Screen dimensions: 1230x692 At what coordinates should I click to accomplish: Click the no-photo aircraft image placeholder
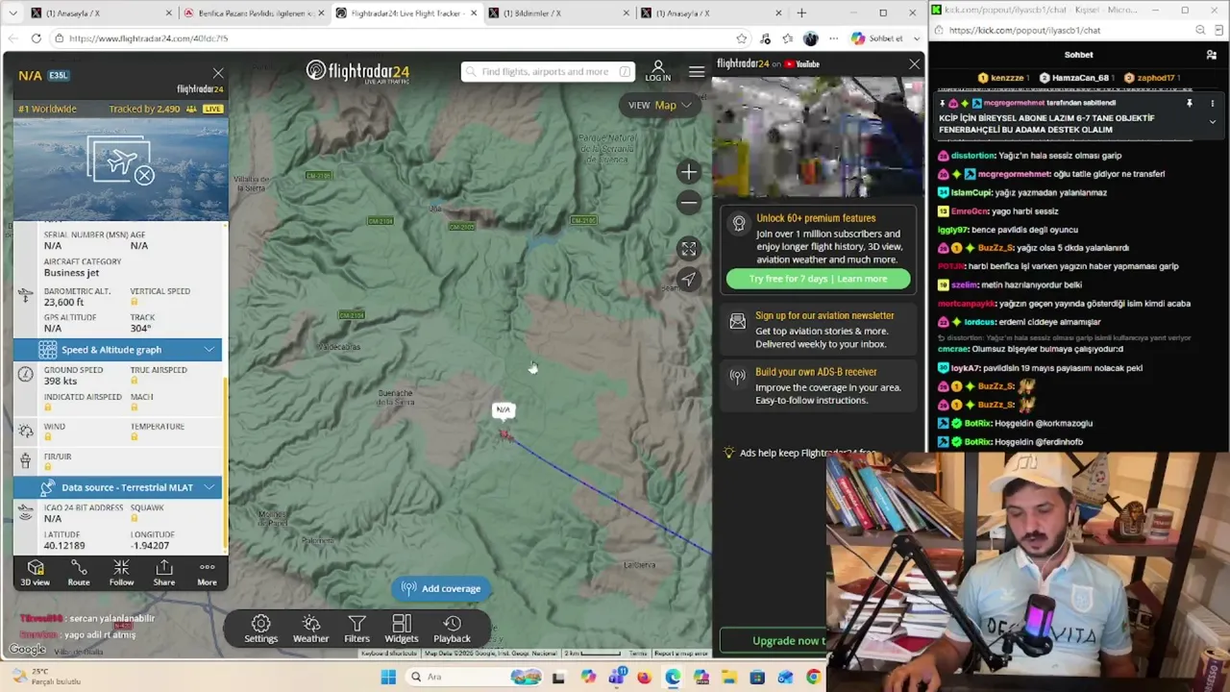120,161
